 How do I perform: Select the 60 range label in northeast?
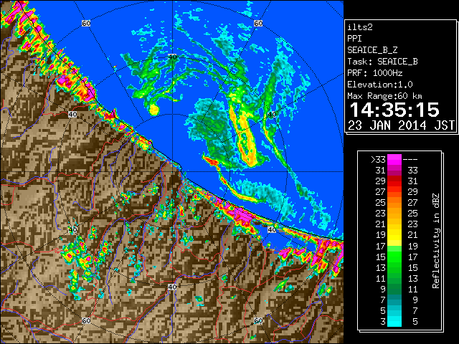click(258, 23)
